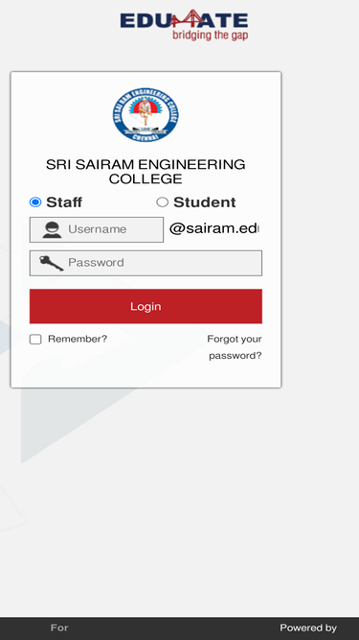Image resolution: width=359 pixels, height=640 pixels.
Task: Focus the Password input field
Action: coord(146,263)
